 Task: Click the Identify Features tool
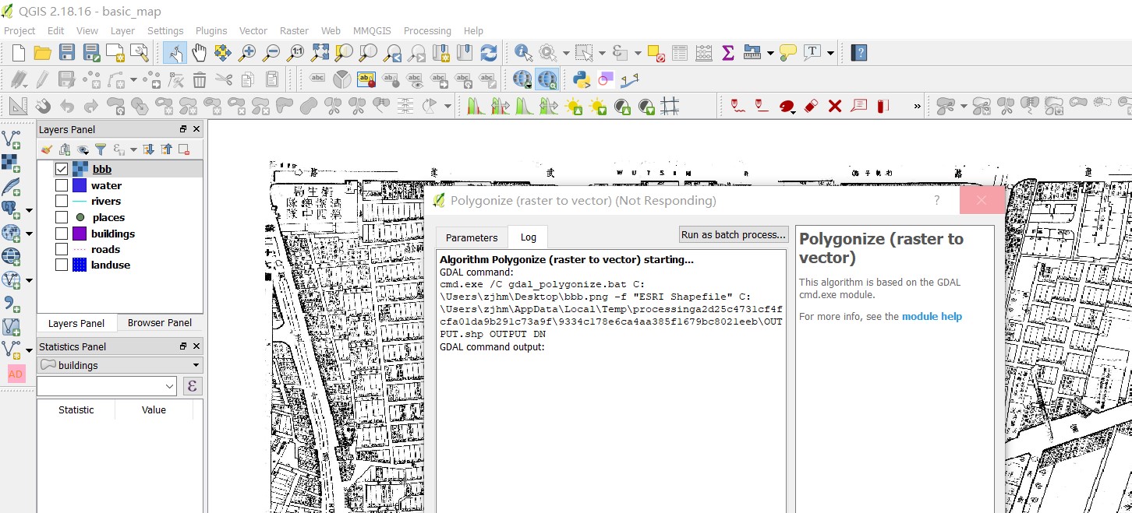(x=523, y=52)
